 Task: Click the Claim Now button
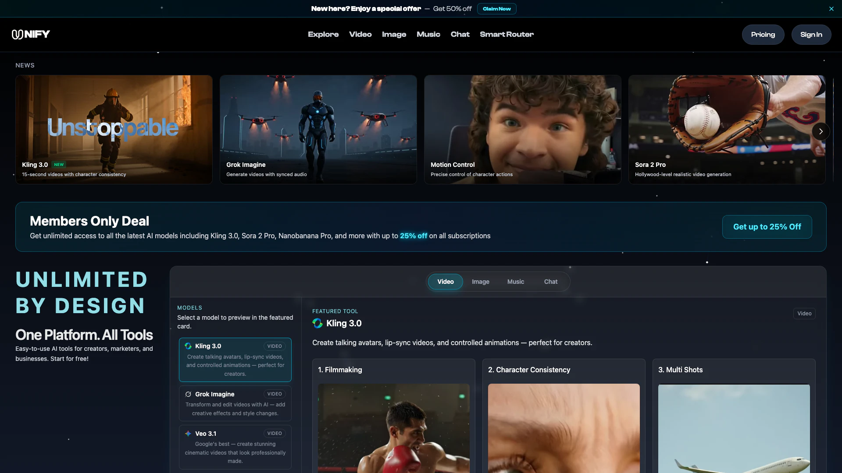pos(496,9)
